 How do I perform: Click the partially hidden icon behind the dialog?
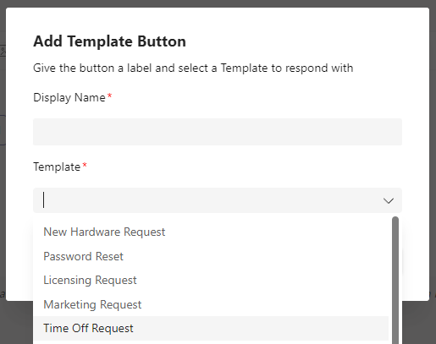coord(3,52)
